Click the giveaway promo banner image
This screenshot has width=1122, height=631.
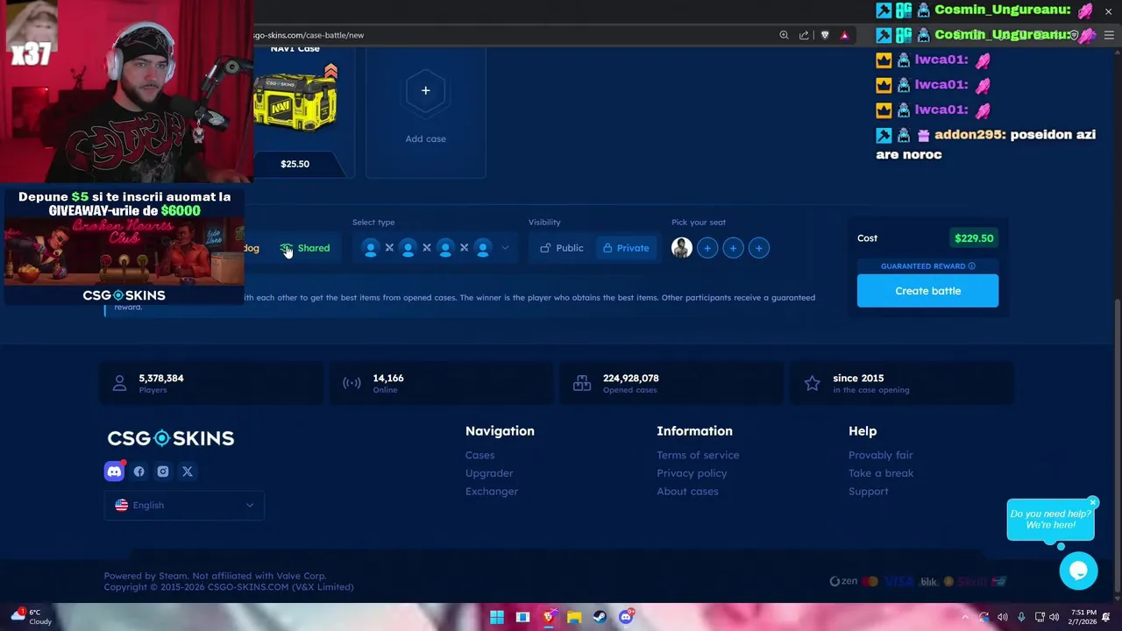[x=124, y=245]
